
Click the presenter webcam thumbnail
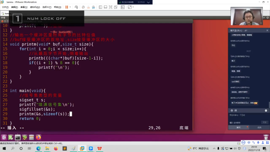(x=246, y=16)
